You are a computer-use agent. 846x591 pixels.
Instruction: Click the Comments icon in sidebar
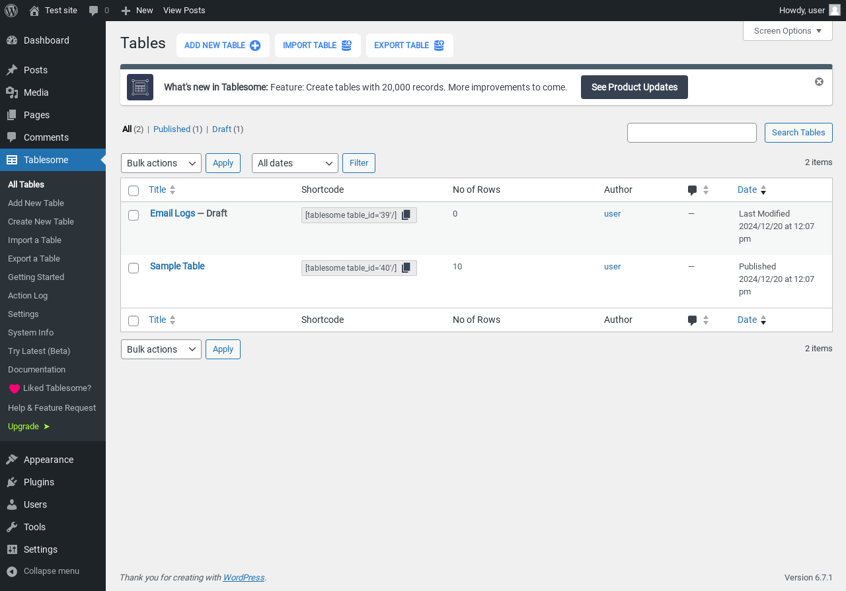[x=12, y=137]
